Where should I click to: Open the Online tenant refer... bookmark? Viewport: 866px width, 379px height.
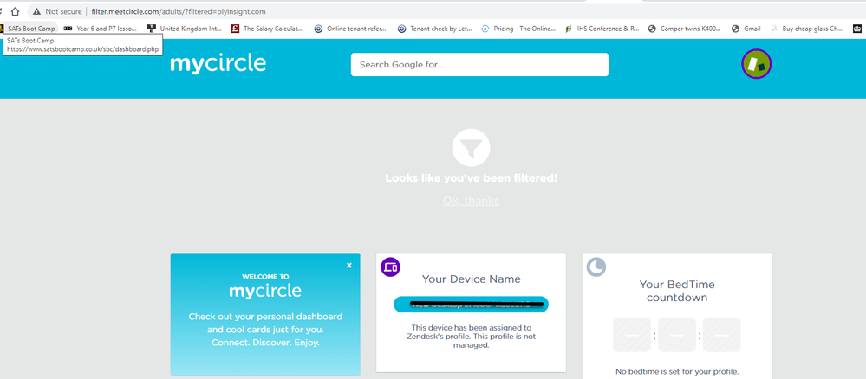(349, 29)
